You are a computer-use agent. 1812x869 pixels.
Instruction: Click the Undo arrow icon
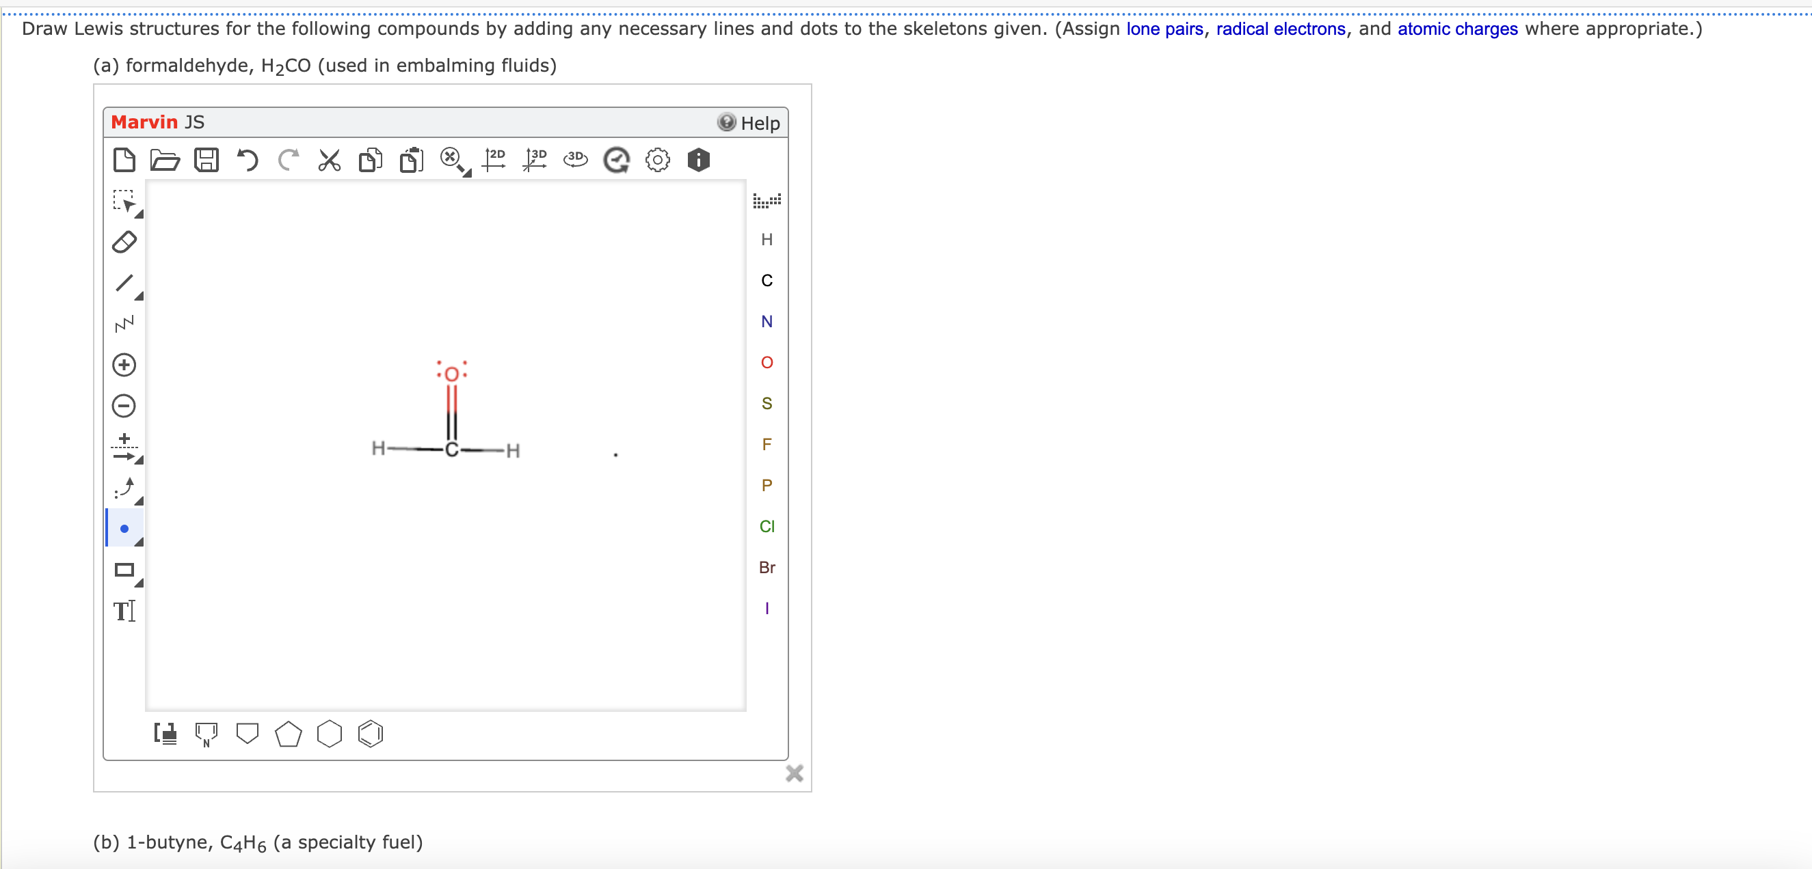(x=247, y=160)
